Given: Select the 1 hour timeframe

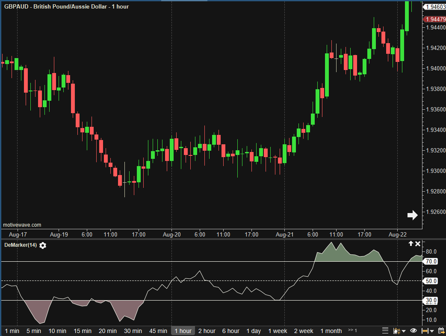Looking at the screenshot, I should [x=183, y=331].
